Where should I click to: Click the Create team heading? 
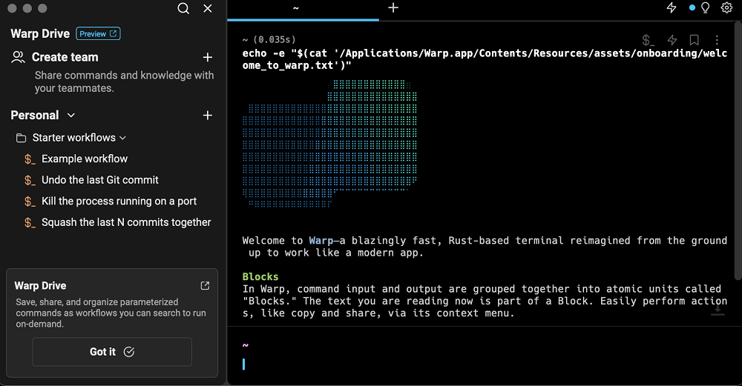pos(65,57)
